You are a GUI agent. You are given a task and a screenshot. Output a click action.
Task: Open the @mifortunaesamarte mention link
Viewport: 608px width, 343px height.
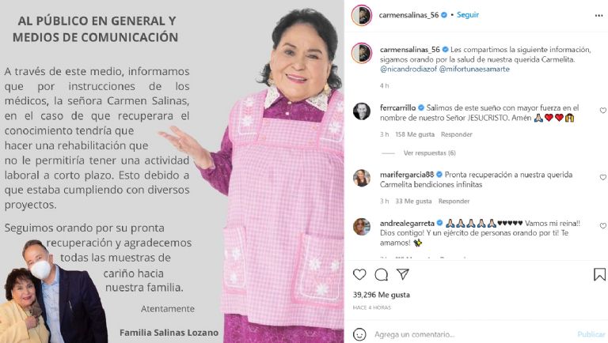474,70
